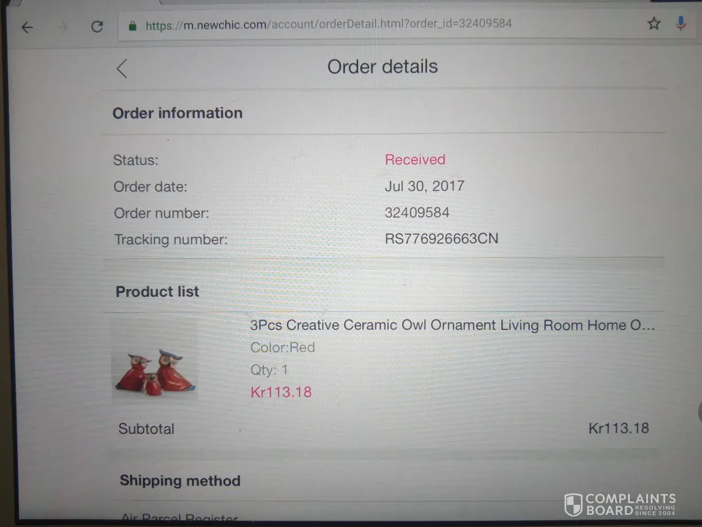
Task: Click the Order information section header
Action: click(177, 113)
